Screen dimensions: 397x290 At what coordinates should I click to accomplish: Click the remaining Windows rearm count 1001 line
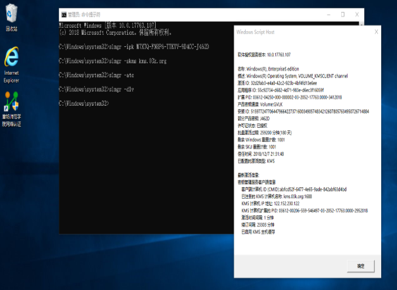(x=261, y=140)
